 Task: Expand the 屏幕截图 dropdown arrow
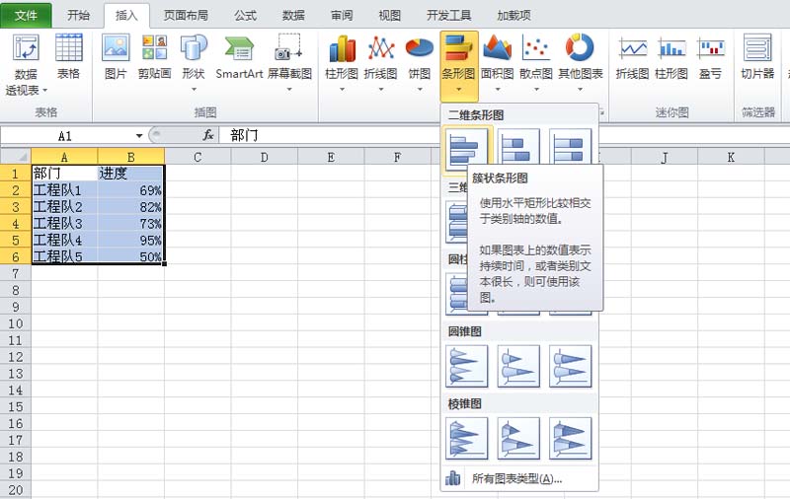click(x=289, y=90)
